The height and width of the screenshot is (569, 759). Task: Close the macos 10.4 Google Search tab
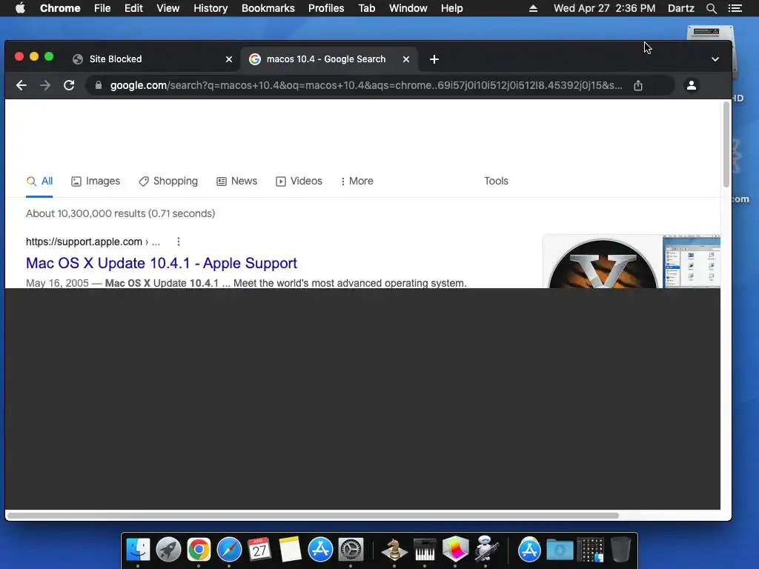406,59
